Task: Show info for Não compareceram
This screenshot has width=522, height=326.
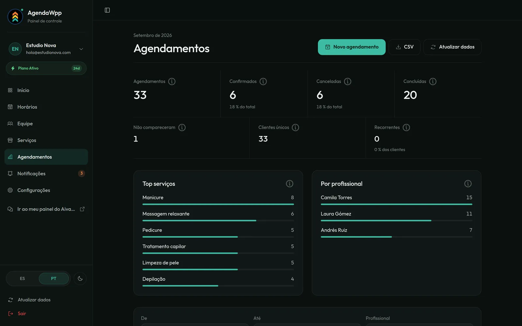Action: (x=182, y=127)
